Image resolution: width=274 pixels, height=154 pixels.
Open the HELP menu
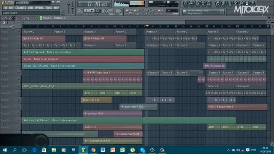[56, 8]
